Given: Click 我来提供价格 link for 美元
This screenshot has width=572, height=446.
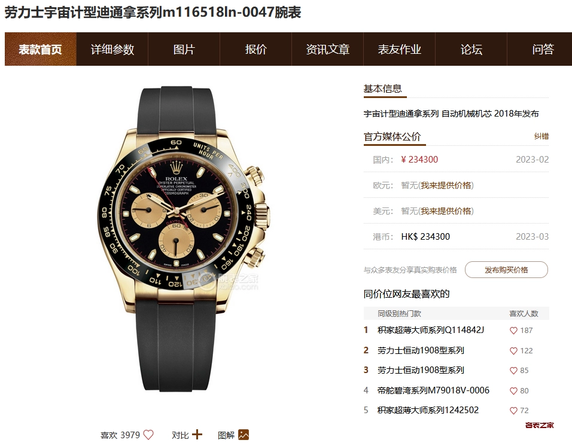Looking at the screenshot, I should pos(446,211).
